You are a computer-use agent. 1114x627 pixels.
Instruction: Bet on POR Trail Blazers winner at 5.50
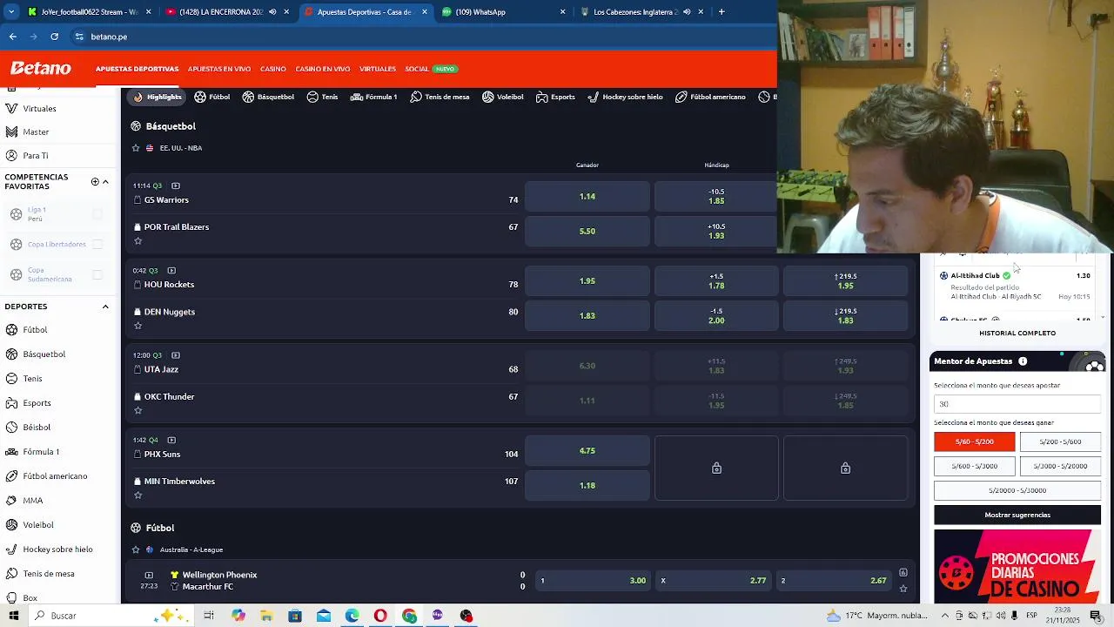click(587, 231)
